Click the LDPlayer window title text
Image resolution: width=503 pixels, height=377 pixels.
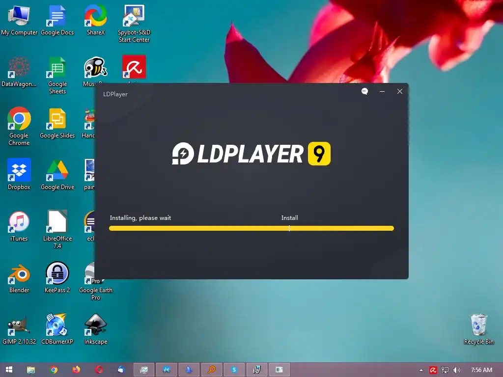[115, 94]
